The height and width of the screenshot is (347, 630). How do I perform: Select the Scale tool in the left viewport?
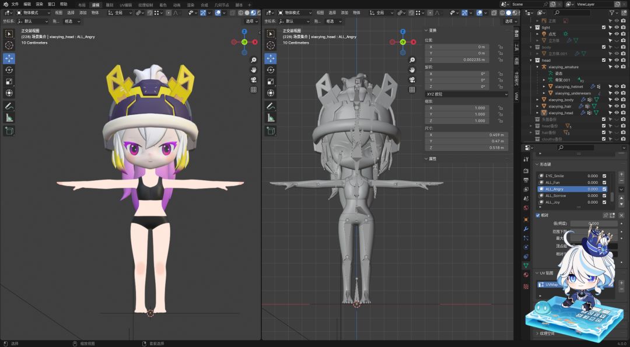coord(9,82)
